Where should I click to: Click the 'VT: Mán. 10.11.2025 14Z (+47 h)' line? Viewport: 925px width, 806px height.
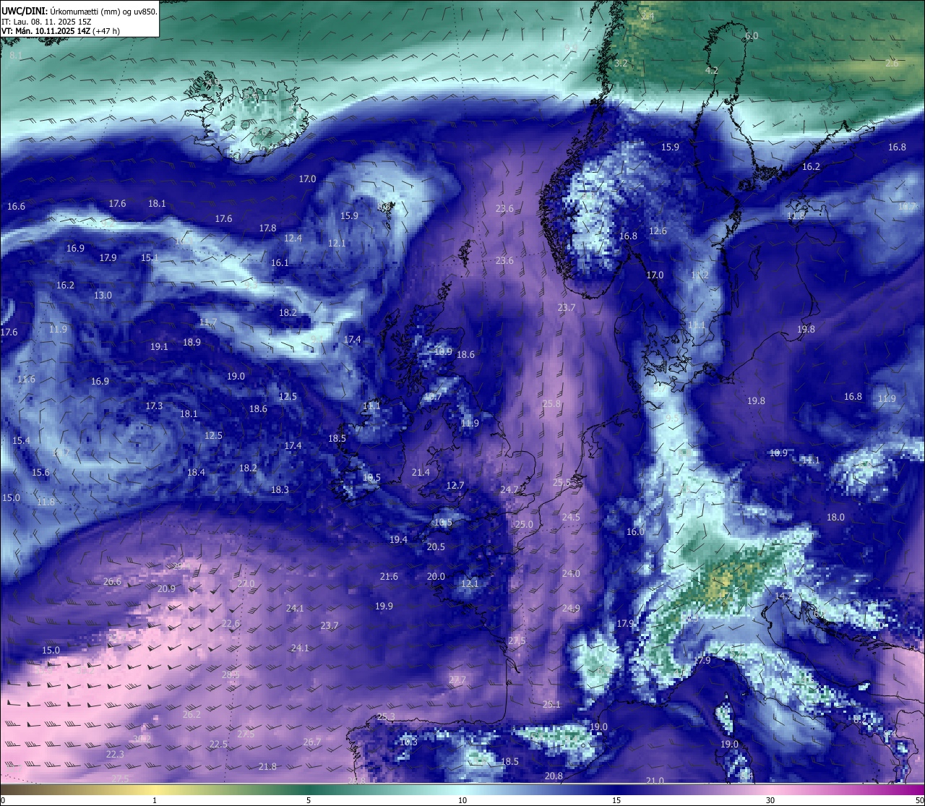61,31
